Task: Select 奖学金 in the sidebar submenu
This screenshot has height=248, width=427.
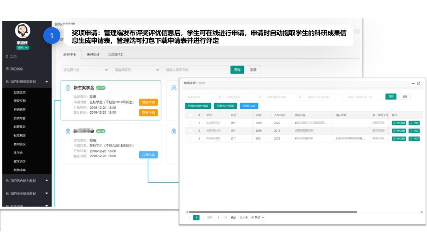Action: point(18,153)
